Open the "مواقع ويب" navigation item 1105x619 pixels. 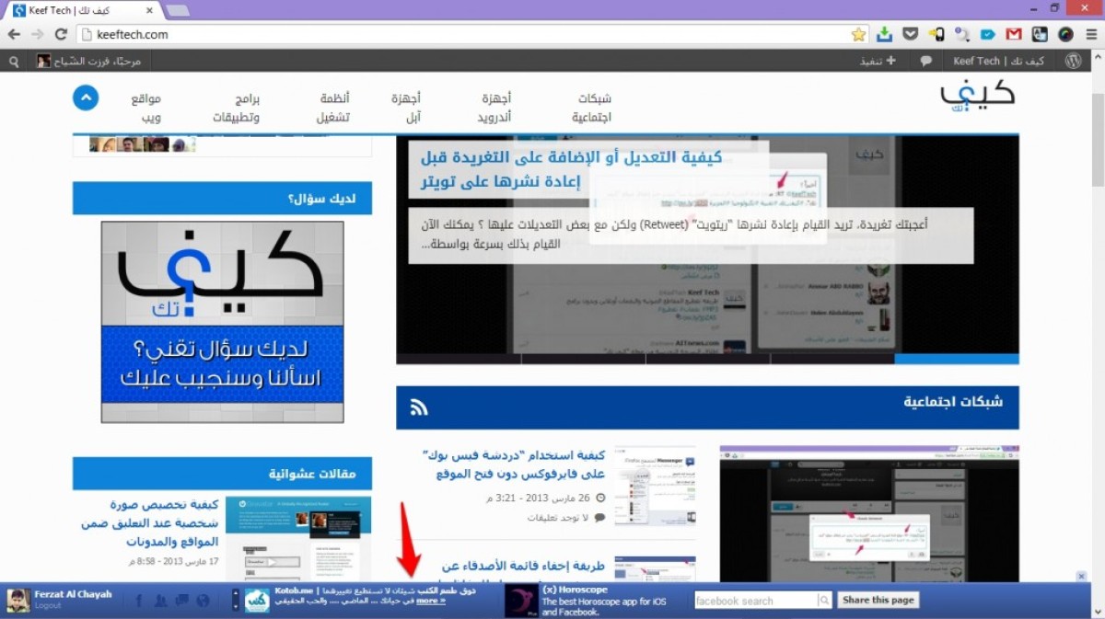146,108
